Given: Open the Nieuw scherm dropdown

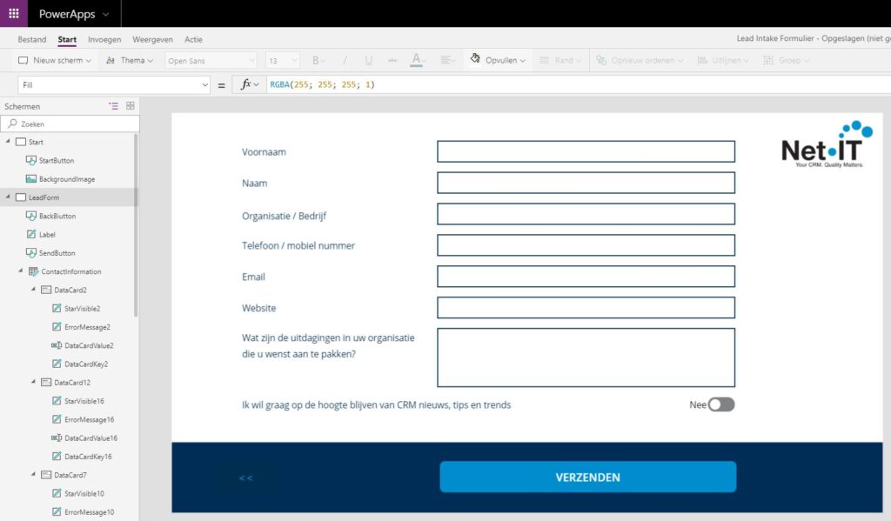Looking at the screenshot, I should pos(54,60).
